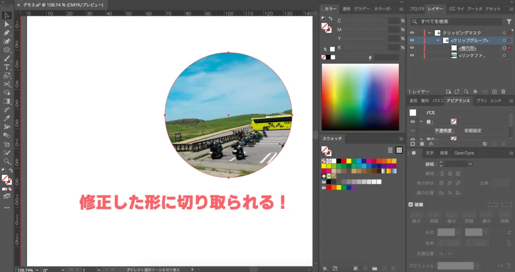Switch to レイヤー tab
Viewport: 515px width, 272px height.
(x=435, y=9)
